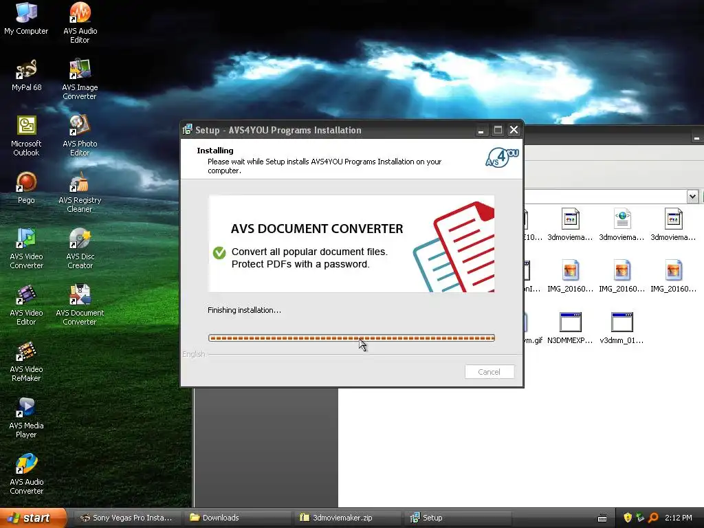Select the MyPal 68 desktop shortcut
Image resolution: width=704 pixels, height=528 pixels.
(26, 75)
